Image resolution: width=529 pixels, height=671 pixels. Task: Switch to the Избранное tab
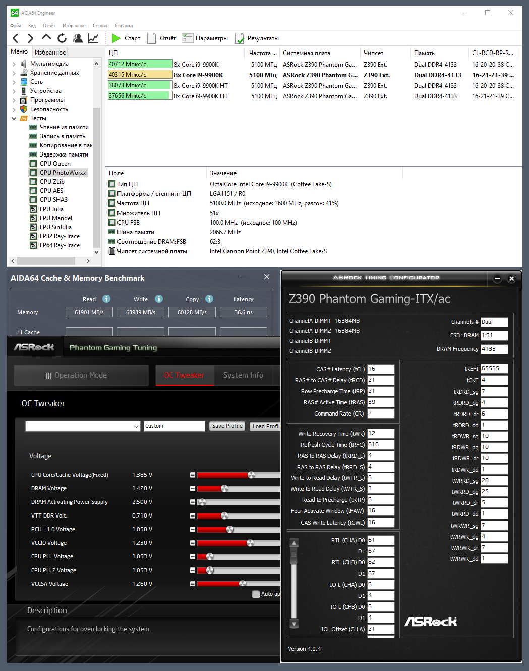tap(50, 52)
